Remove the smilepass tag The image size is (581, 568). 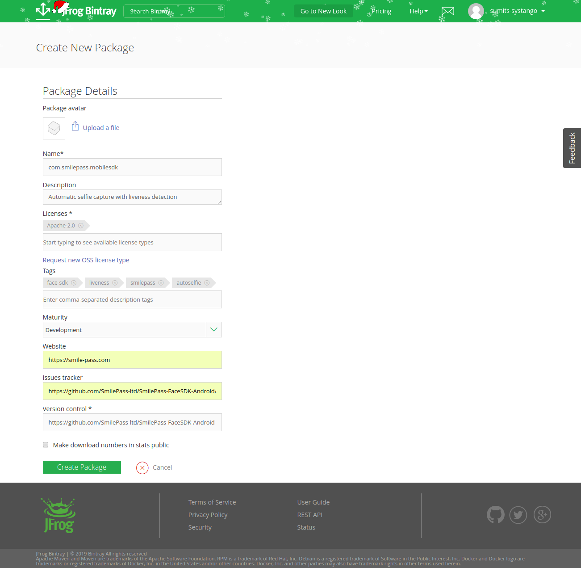(161, 283)
